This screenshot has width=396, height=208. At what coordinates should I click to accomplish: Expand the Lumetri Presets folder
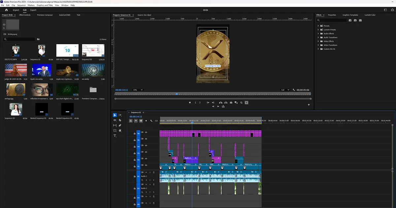(x=318, y=30)
